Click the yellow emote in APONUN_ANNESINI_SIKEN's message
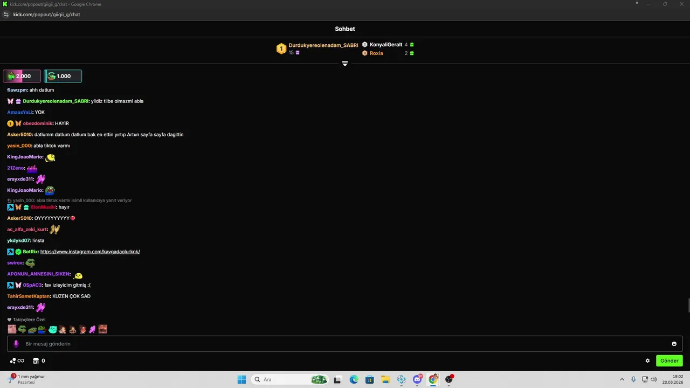 [x=79, y=275]
